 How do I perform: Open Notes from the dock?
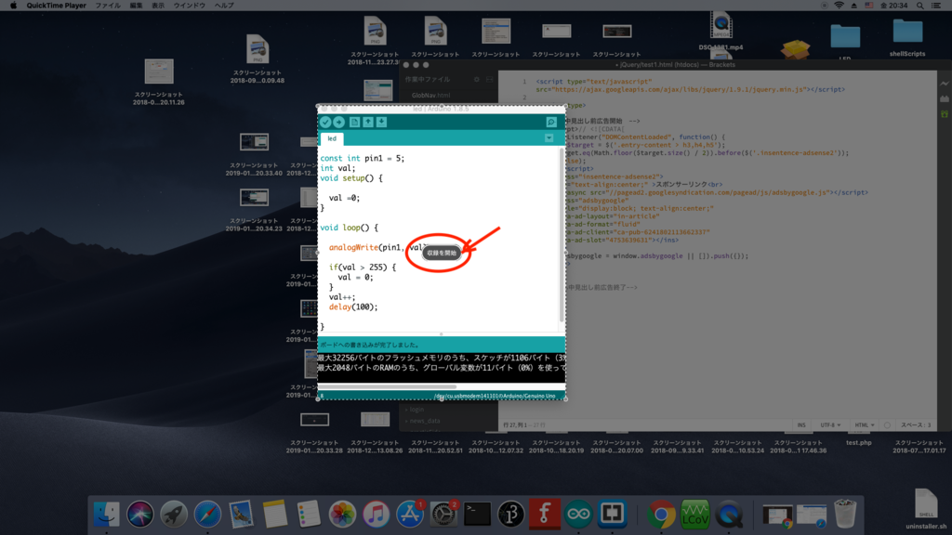click(x=274, y=515)
